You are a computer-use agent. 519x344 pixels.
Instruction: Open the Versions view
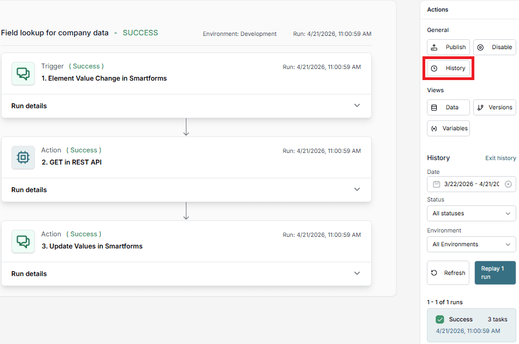[x=495, y=107]
